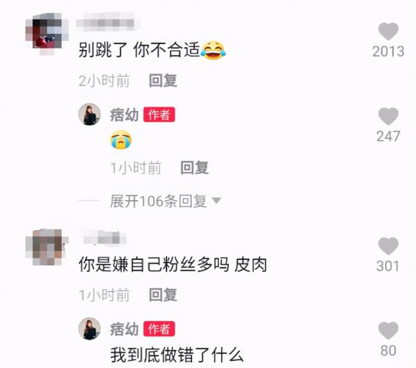Expand the 106 replies thread
The width and height of the screenshot is (416, 368).
[158, 201]
